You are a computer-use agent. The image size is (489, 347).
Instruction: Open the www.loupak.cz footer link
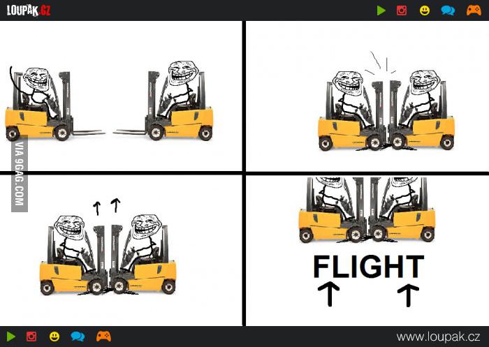[438, 337]
